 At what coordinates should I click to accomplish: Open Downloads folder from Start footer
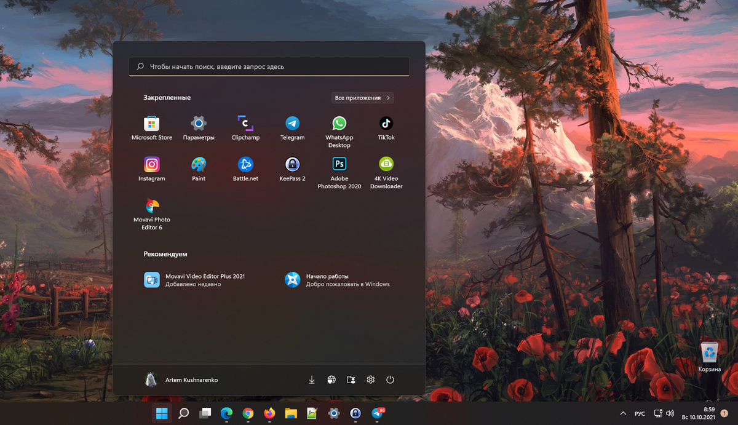point(312,380)
